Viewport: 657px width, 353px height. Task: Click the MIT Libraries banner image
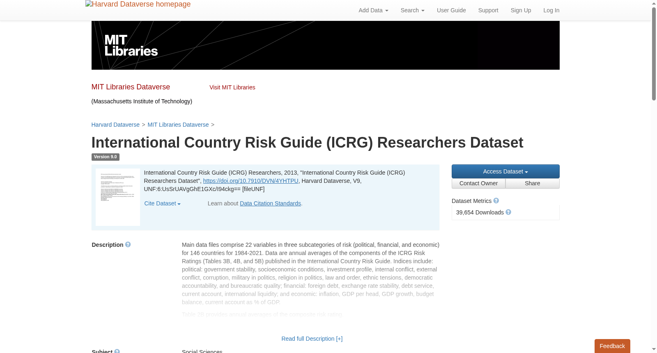click(x=325, y=45)
